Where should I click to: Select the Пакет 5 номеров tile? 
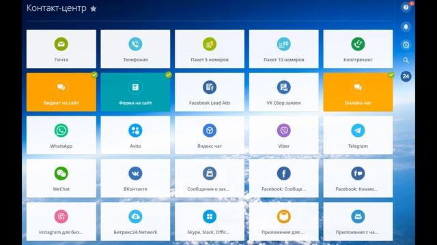210,49
